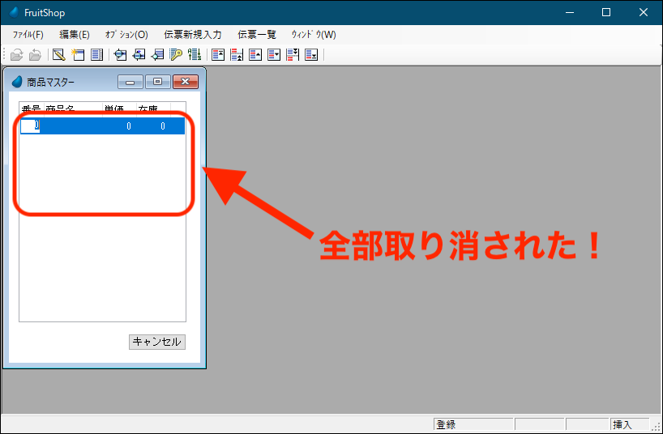Screen dimensions: 663x434
Task: Click the FruitShop app icon in title bar
Action: pyautogui.click(x=14, y=12)
